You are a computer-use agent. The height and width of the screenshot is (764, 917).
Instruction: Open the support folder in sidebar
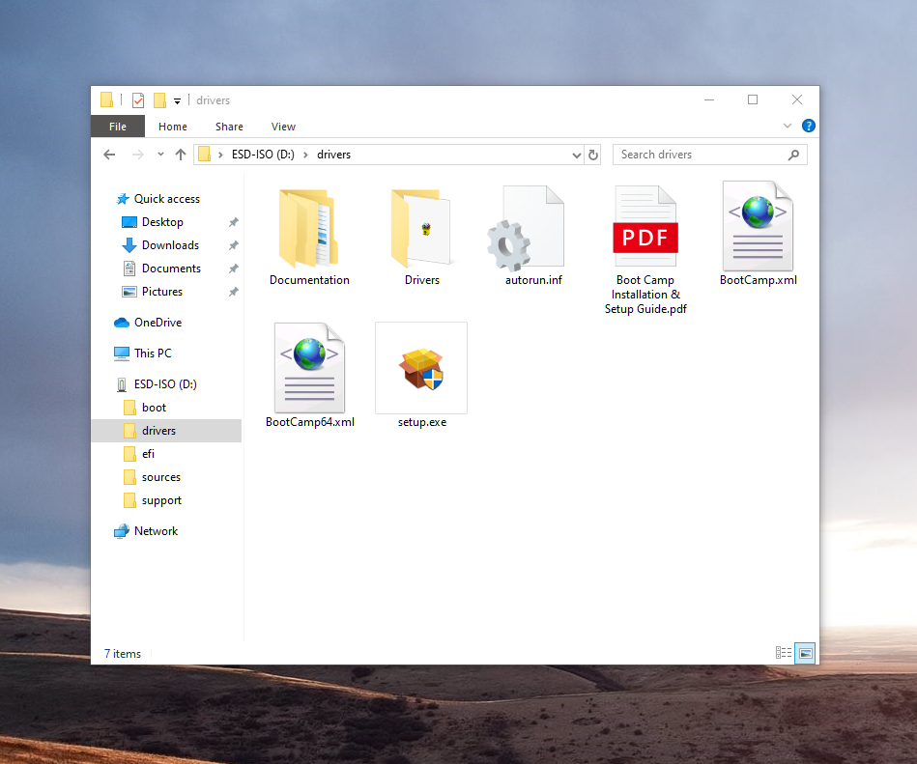click(161, 500)
